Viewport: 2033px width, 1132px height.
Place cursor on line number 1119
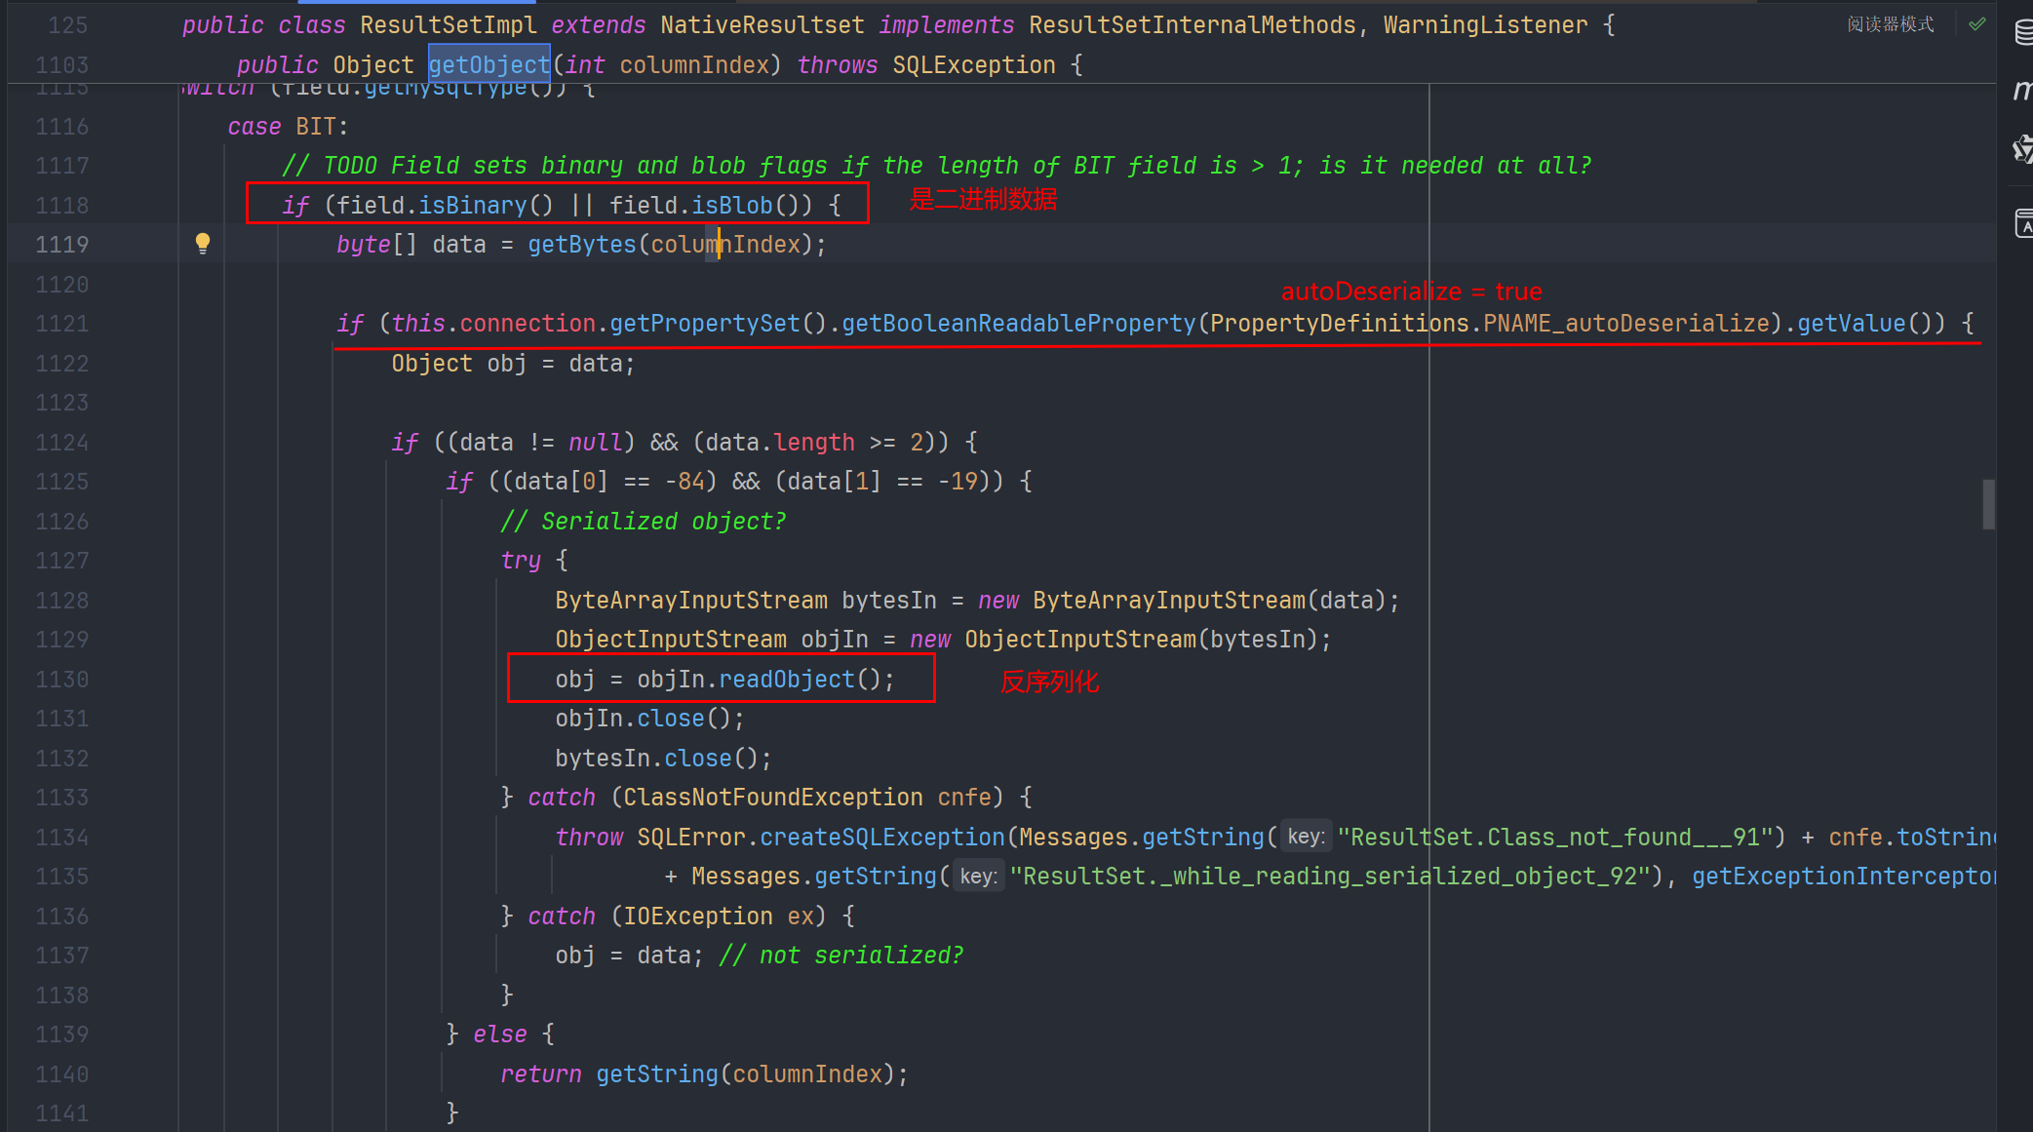pos(62,245)
